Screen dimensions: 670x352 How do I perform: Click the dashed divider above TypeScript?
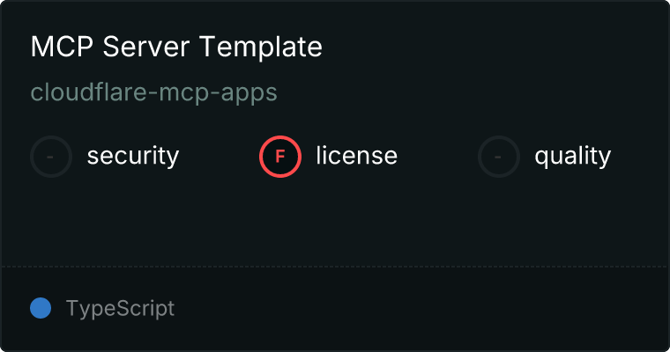pyautogui.click(x=335, y=267)
